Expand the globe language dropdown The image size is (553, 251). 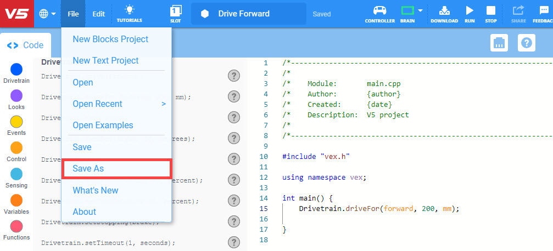[x=48, y=14]
